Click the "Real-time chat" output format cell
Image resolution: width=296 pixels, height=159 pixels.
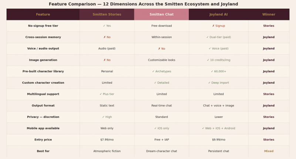click(161, 106)
